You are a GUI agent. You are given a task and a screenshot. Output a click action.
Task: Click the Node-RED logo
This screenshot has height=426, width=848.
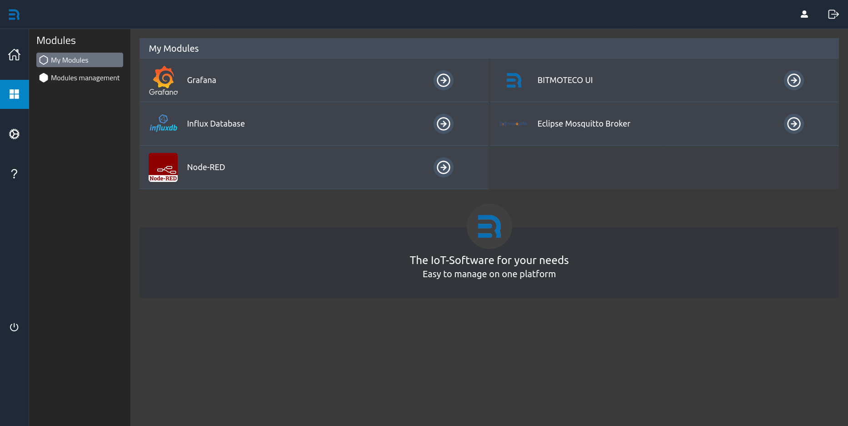coord(163,167)
